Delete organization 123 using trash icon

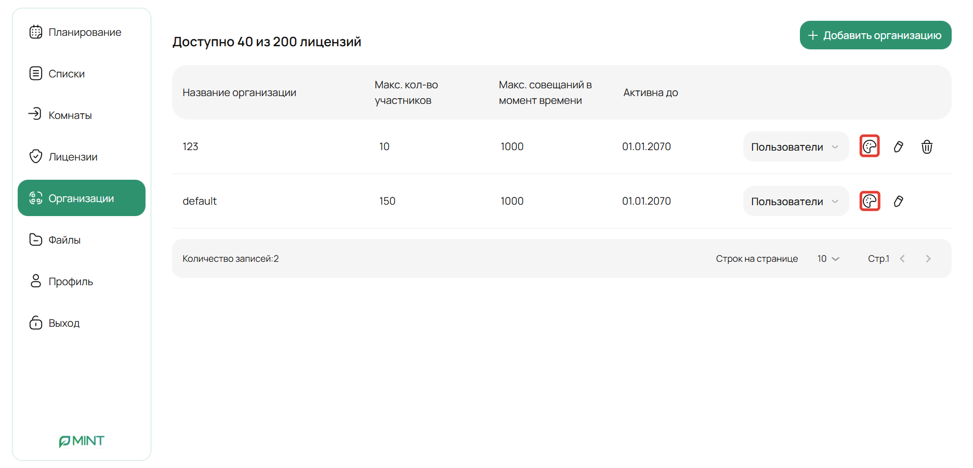pyautogui.click(x=927, y=147)
